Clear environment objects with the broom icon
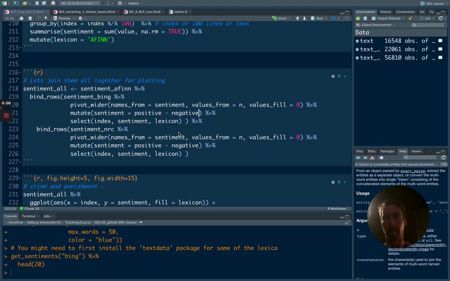The width and height of the screenshot is (450, 281). coord(410,18)
